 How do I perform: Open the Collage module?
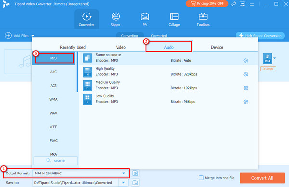pos(174,19)
